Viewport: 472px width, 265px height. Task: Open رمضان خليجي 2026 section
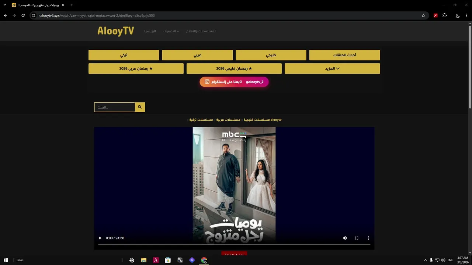pyautogui.click(x=234, y=68)
